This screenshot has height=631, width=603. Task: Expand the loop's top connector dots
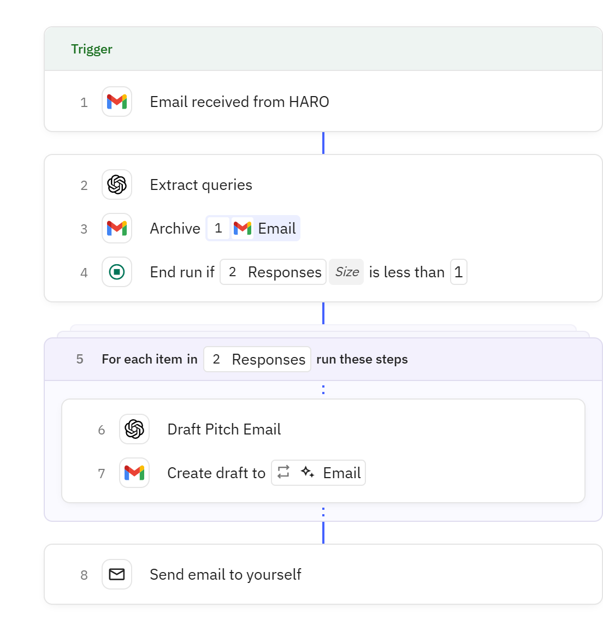pos(323,389)
